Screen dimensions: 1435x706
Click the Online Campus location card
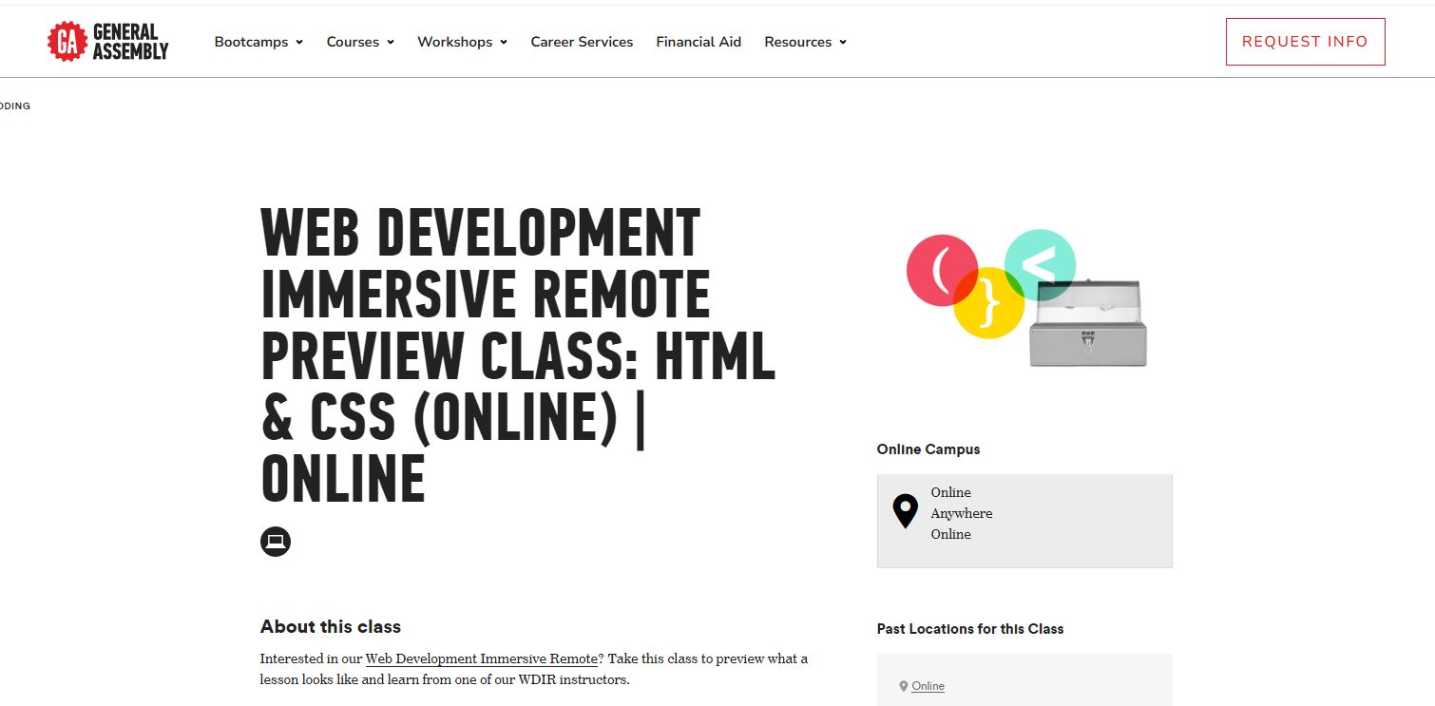[1024, 521]
